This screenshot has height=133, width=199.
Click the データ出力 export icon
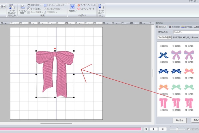click(101, 9)
